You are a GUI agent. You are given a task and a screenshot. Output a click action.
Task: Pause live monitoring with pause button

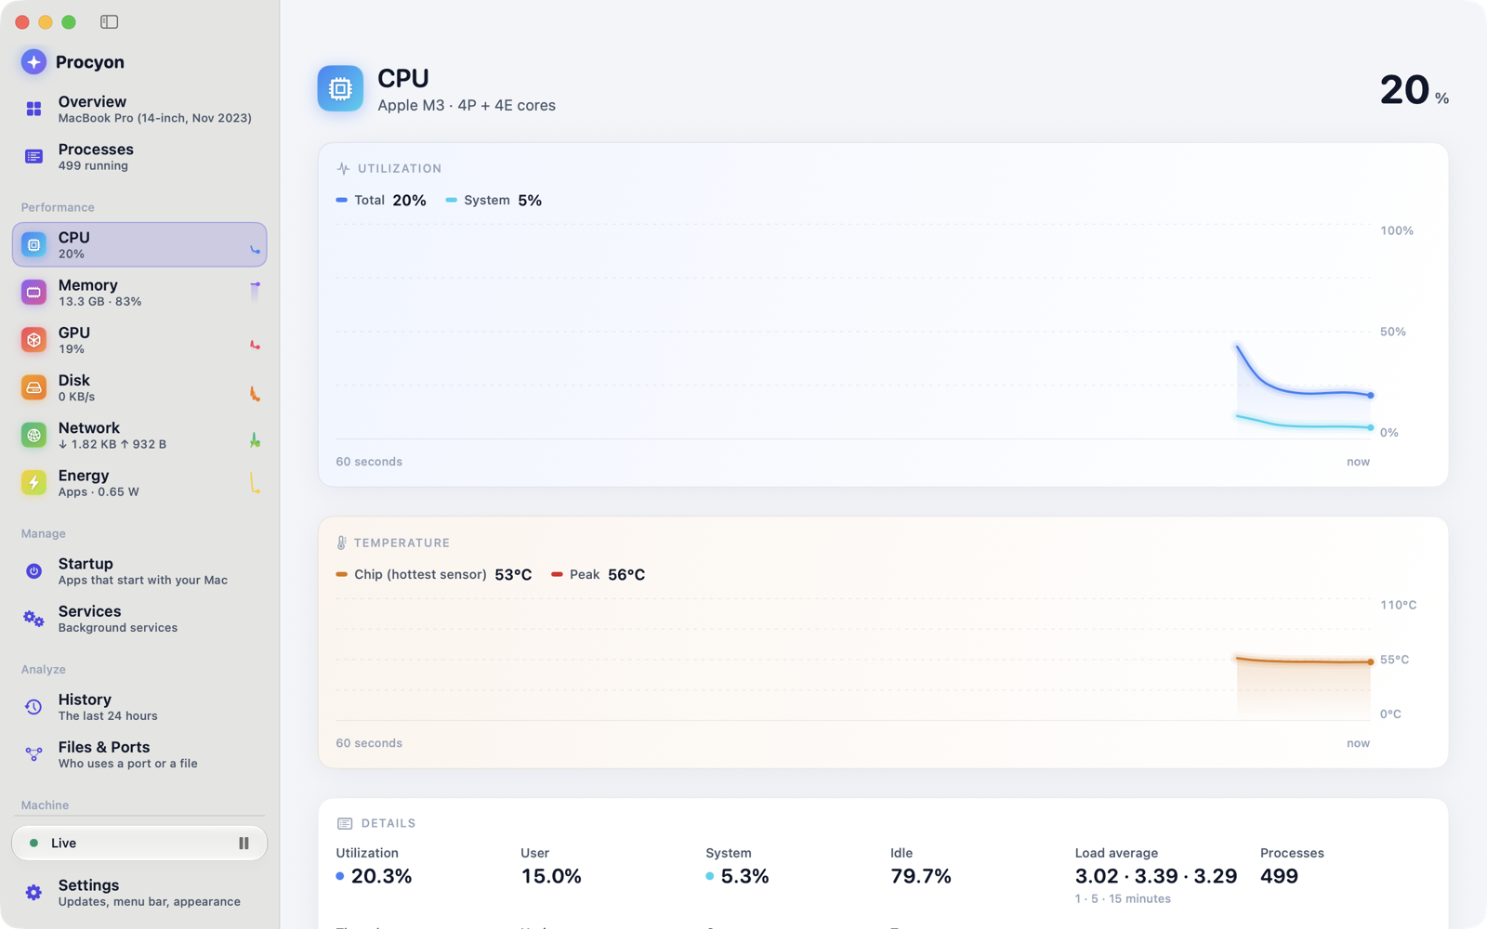click(x=243, y=844)
